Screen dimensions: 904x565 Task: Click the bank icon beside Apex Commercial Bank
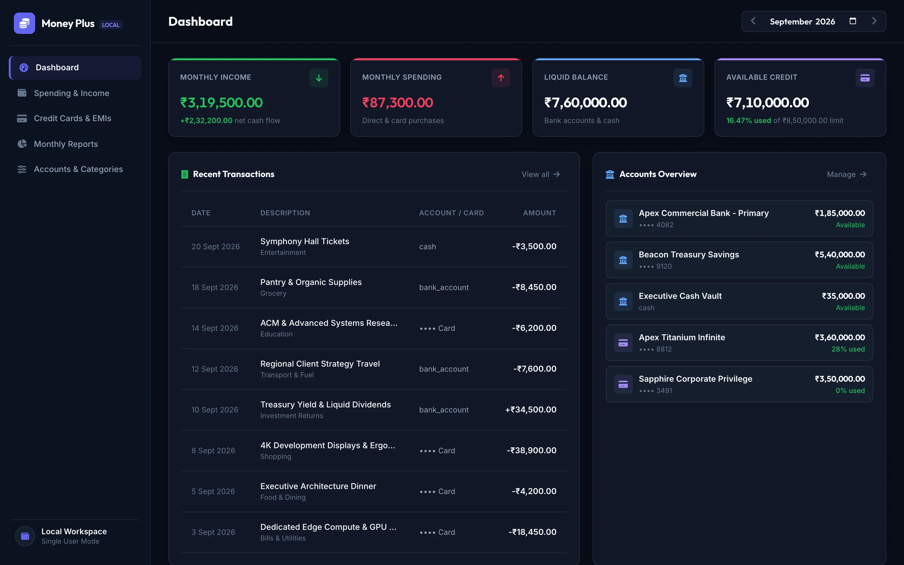tap(623, 218)
